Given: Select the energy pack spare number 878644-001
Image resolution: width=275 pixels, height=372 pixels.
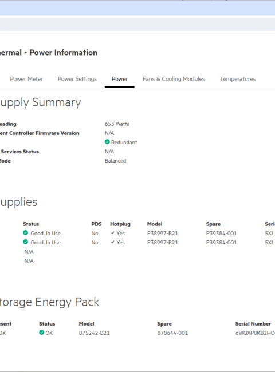Looking at the screenshot, I should 172,333.
